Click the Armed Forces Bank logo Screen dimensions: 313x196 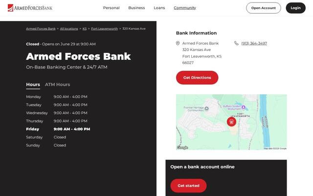pos(30,8)
